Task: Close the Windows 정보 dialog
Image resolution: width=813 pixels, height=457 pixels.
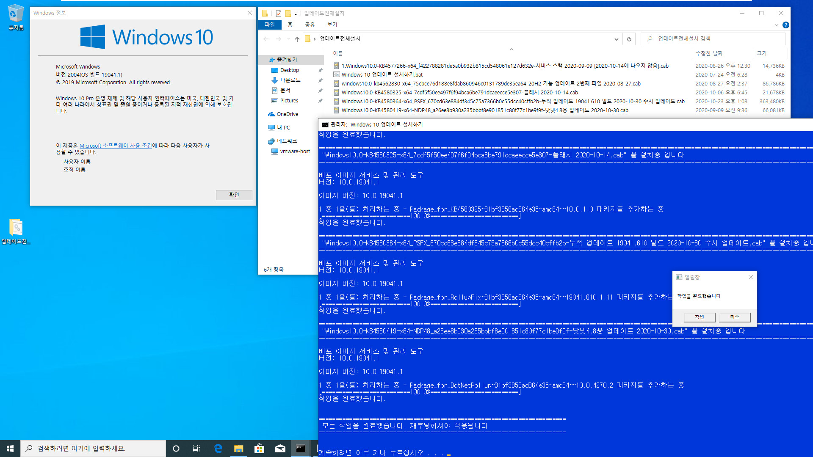Action: pyautogui.click(x=250, y=13)
